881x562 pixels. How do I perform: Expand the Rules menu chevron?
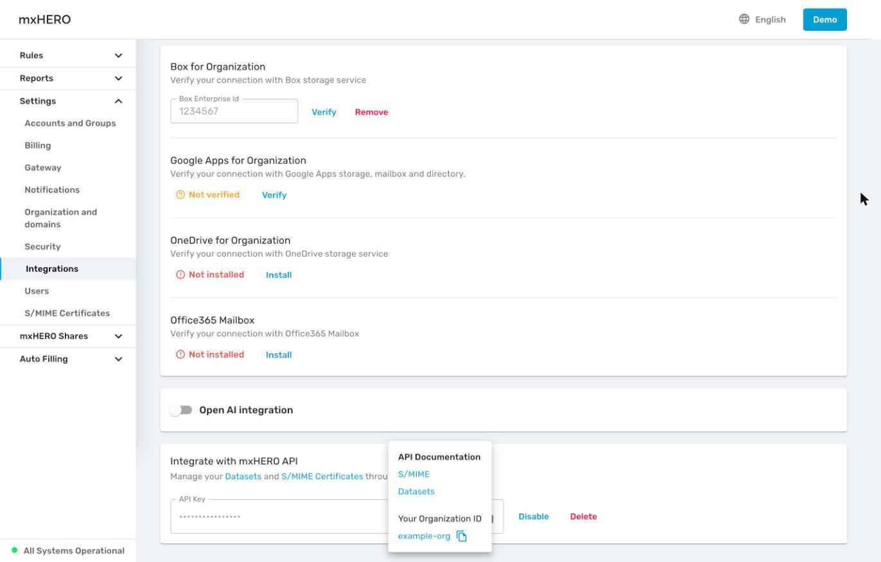click(118, 56)
